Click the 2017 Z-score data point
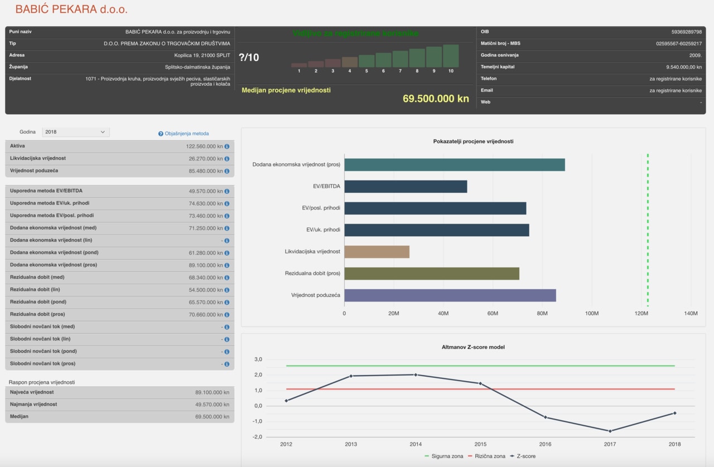Screen dimensions: 714x467 point(610,431)
